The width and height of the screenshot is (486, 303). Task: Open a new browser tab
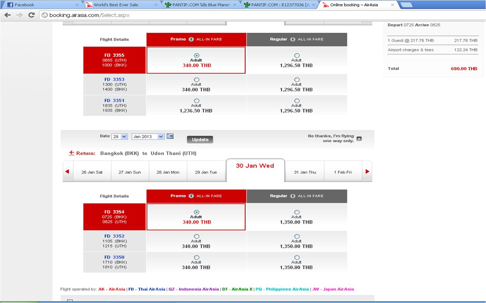[406, 5]
